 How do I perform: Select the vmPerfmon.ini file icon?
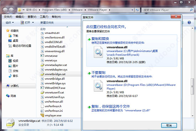point(42,111)
